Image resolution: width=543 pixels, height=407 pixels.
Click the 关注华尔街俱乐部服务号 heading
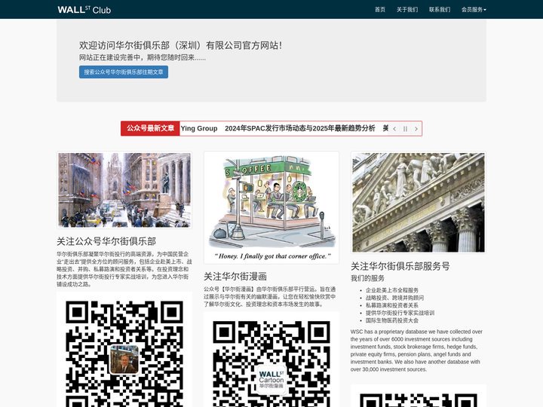[400, 266]
